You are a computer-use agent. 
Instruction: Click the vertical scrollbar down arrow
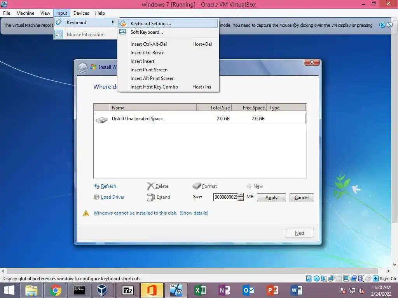click(395, 264)
